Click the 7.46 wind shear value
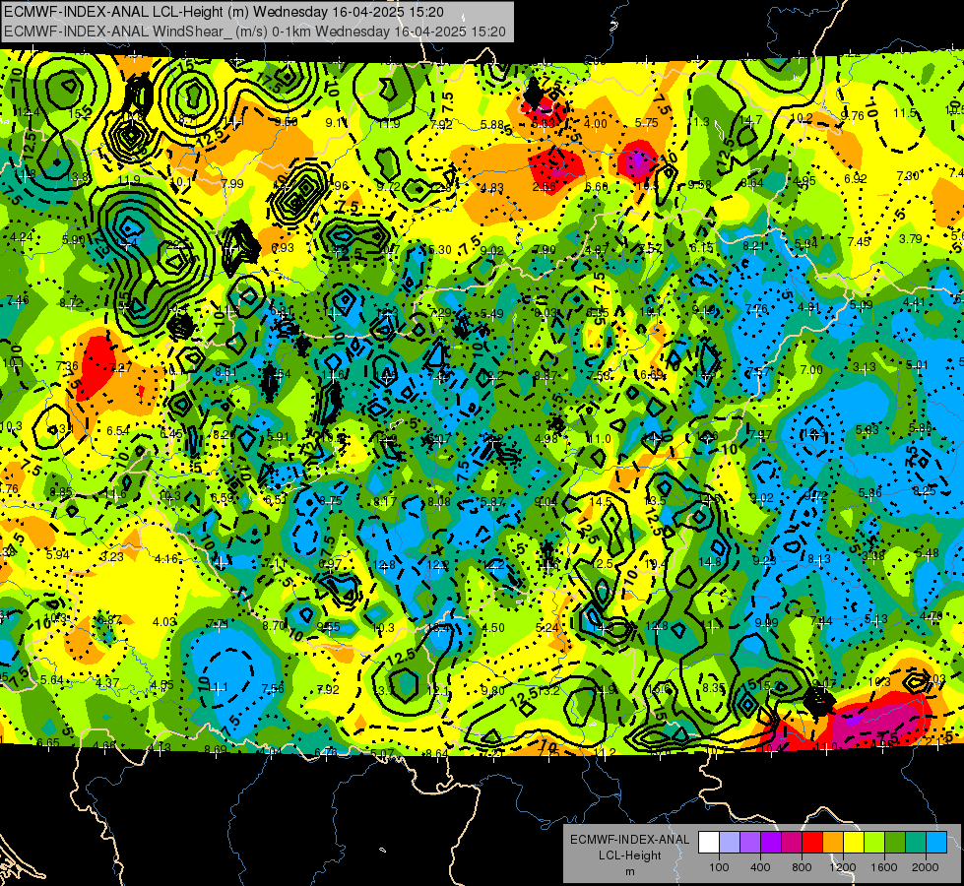The image size is (964, 886). [17, 300]
